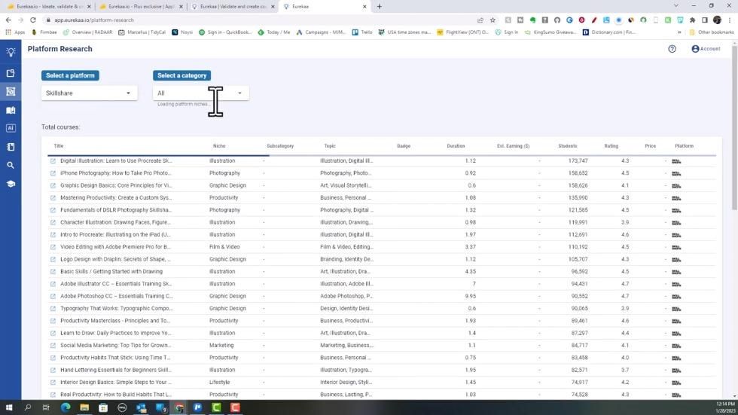738x415 pixels.
Task: Click the magnifying glass sidebar icon
Action: [11, 165]
